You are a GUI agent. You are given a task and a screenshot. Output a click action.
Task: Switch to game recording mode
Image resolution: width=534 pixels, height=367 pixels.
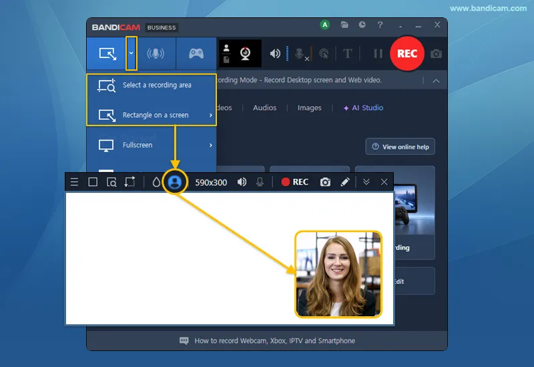pos(196,53)
